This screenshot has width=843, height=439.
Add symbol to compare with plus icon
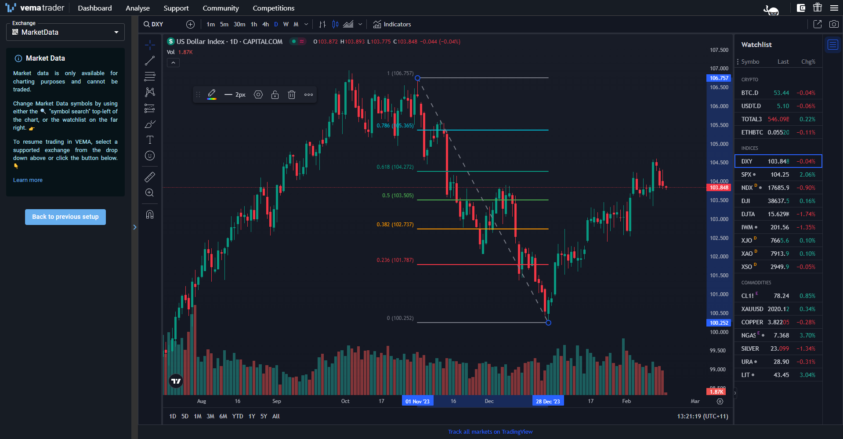190,24
